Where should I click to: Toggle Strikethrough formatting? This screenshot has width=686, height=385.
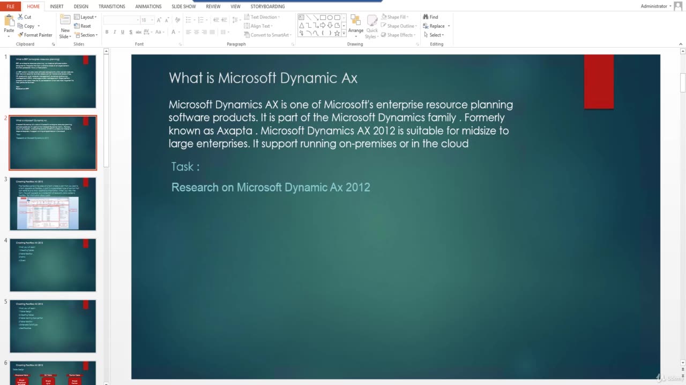click(138, 32)
